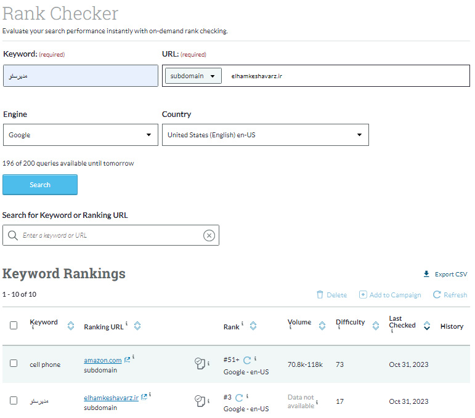Open amazon.com external link icon
Image resolution: width=475 pixels, height=418 pixels.
[127, 360]
